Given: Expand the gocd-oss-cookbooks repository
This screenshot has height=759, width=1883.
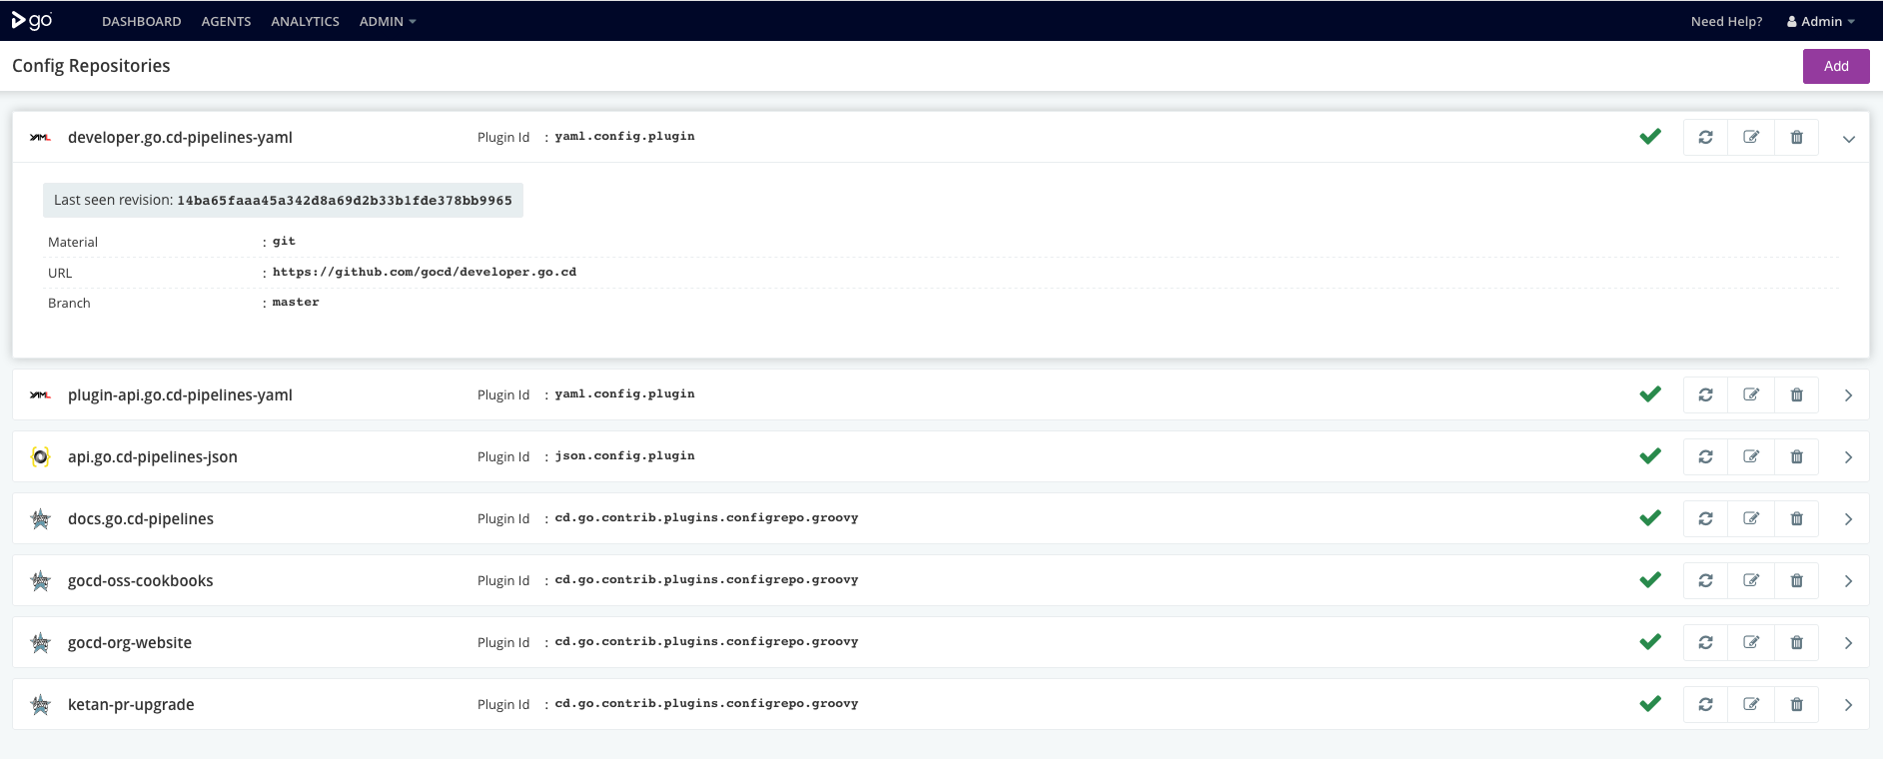Looking at the screenshot, I should (x=1849, y=581).
